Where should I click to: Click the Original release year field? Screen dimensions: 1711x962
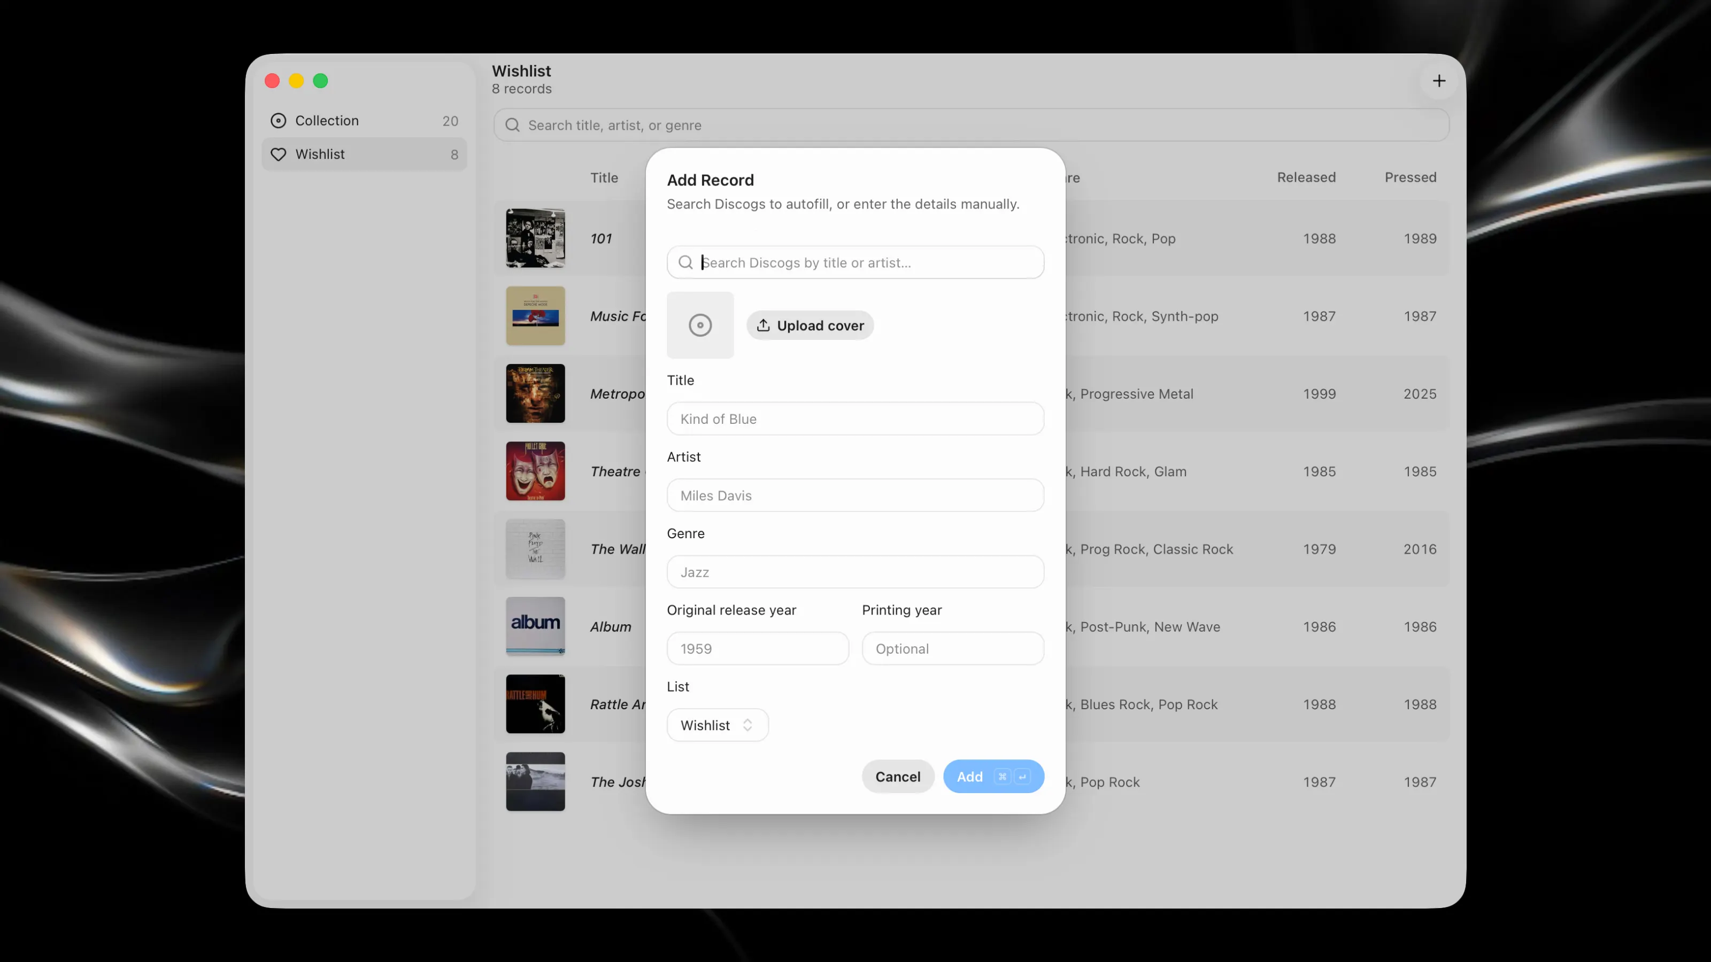[758, 649]
